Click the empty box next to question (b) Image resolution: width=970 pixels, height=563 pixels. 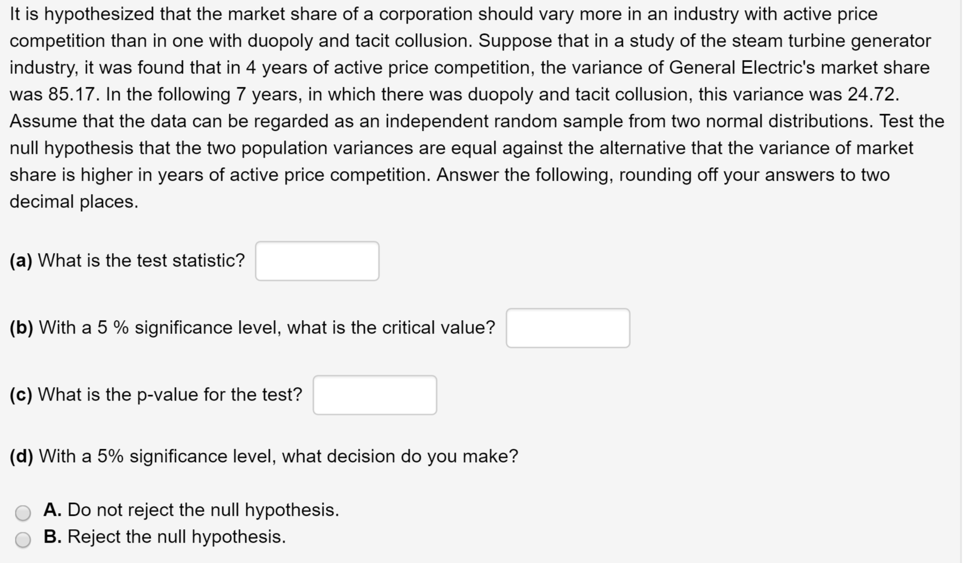click(x=568, y=328)
